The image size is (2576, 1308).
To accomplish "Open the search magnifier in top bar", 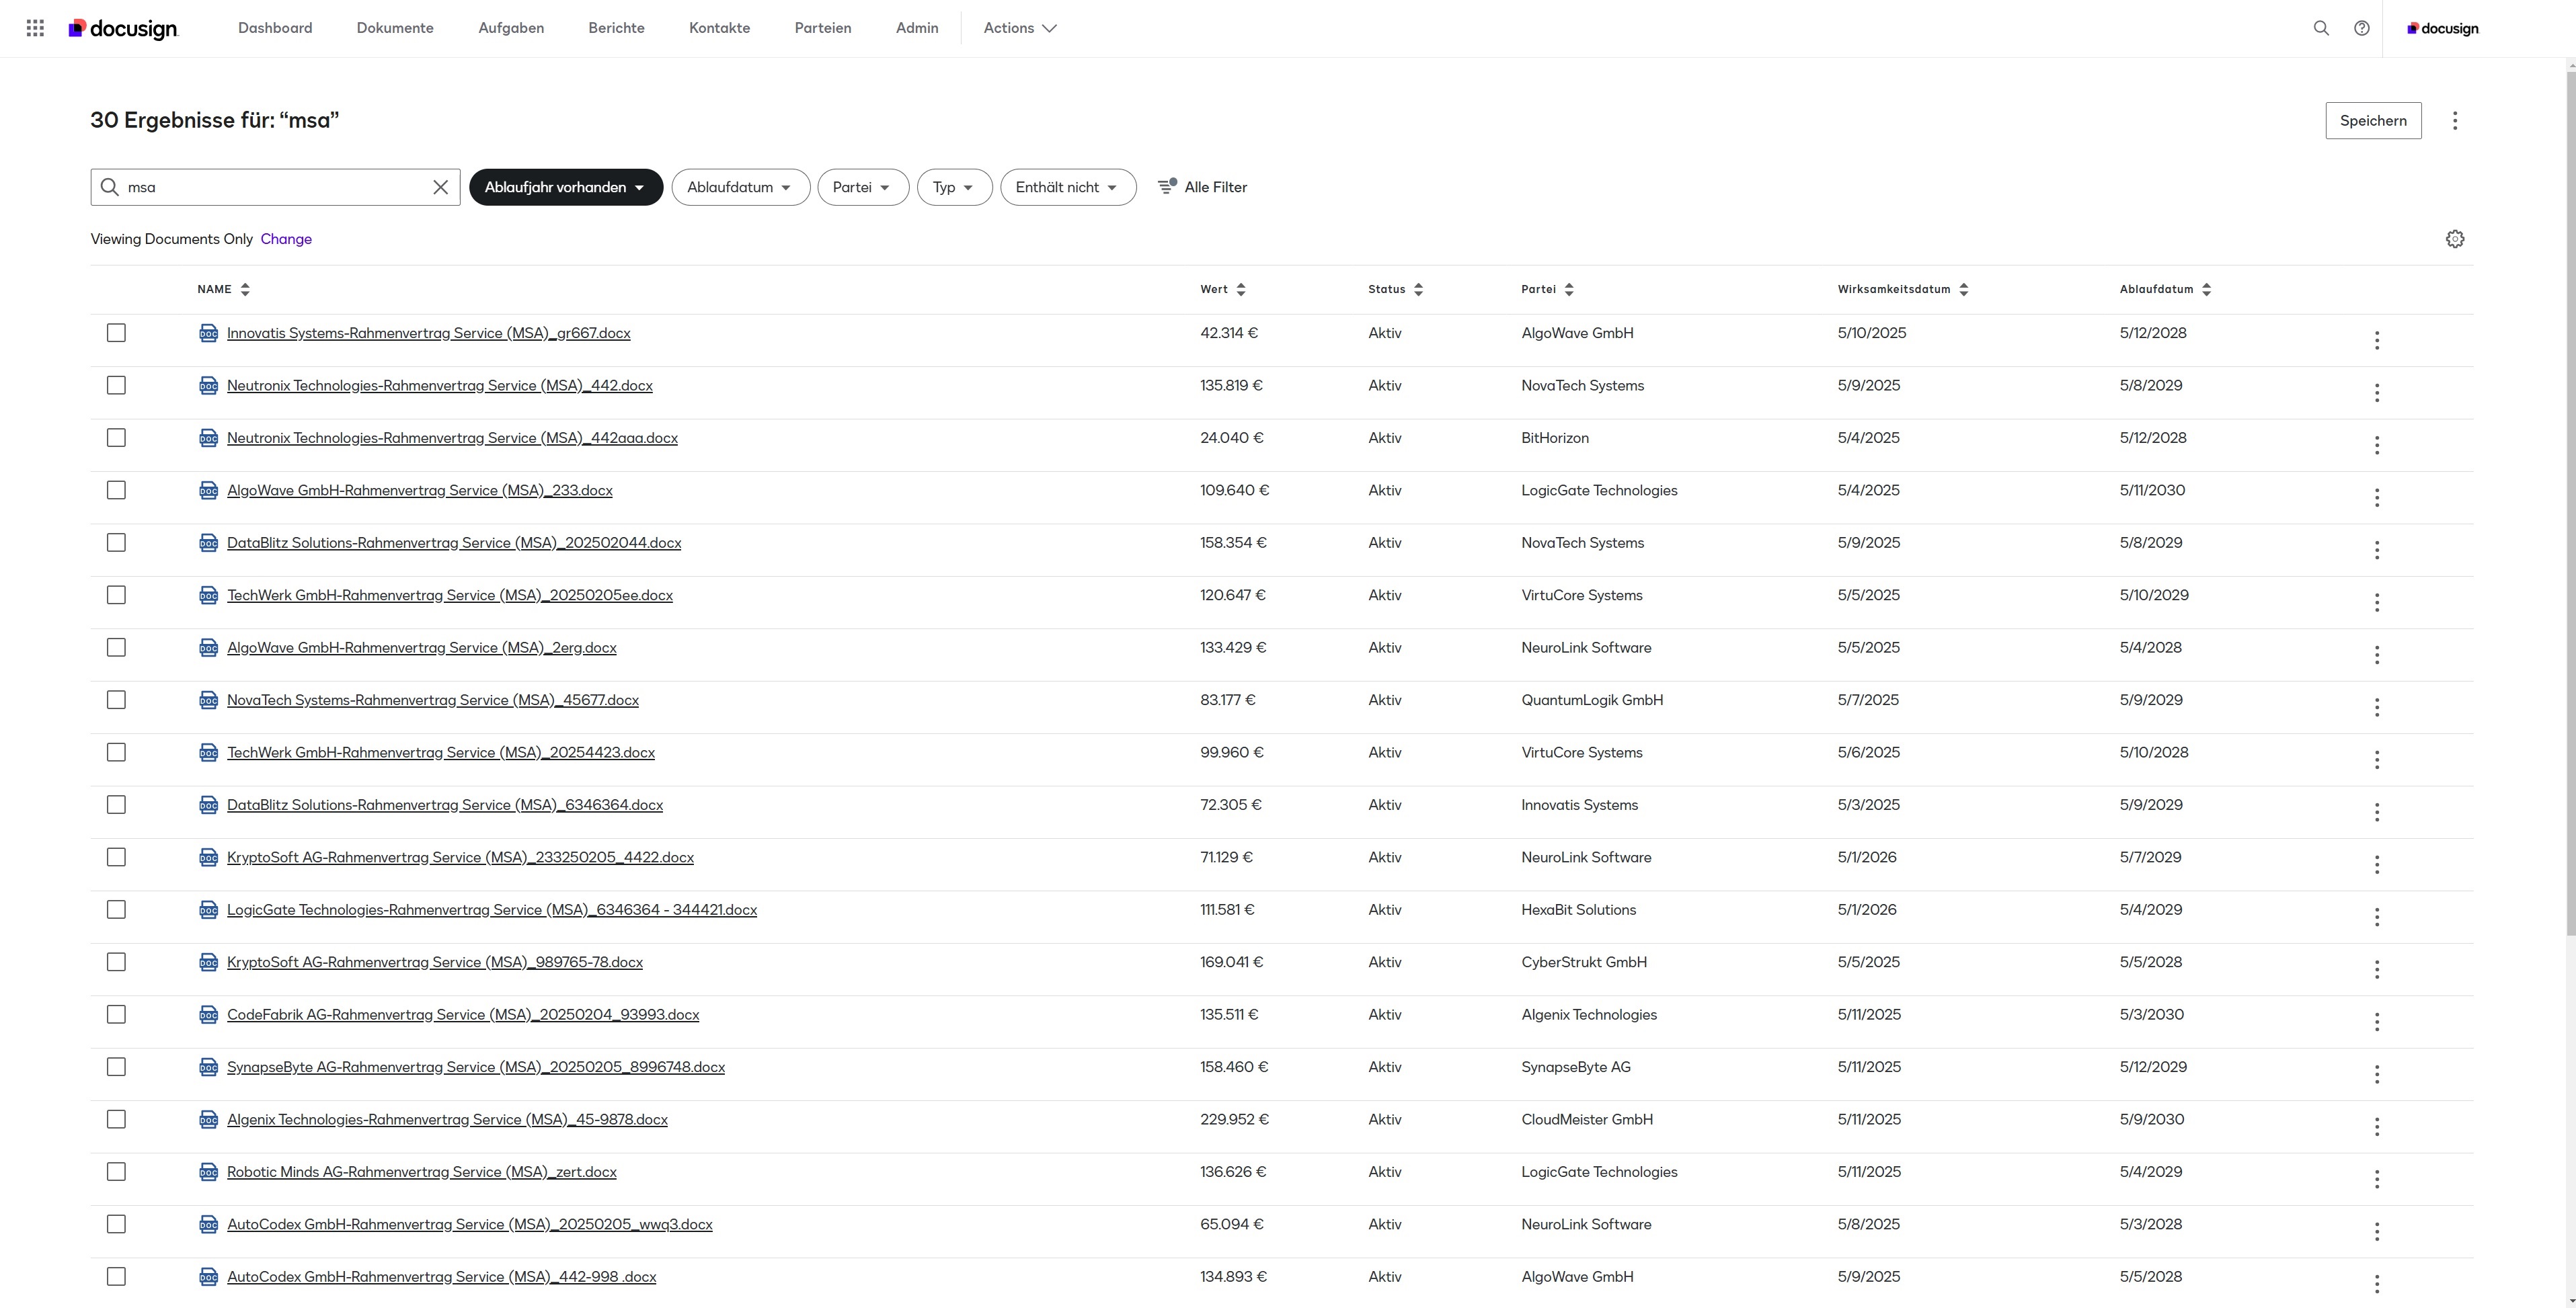I will click(x=2321, y=28).
